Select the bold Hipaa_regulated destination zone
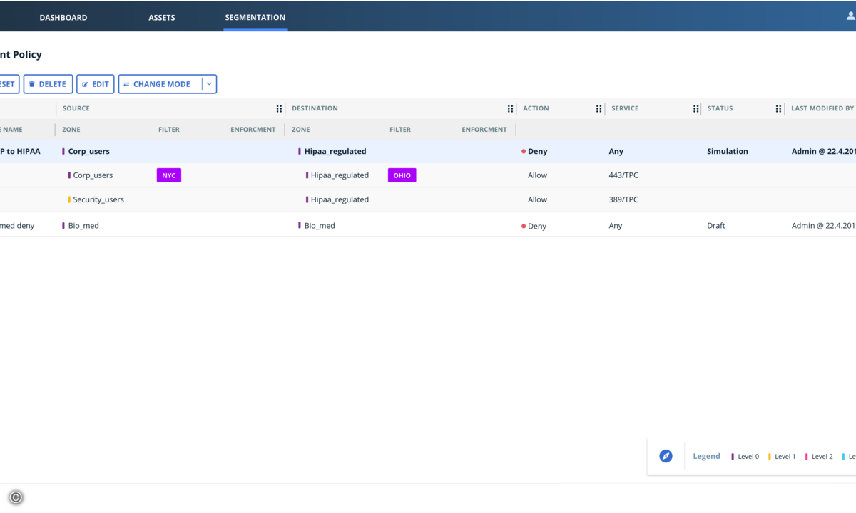This screenshot has height=513, width=856. [335, 152]
